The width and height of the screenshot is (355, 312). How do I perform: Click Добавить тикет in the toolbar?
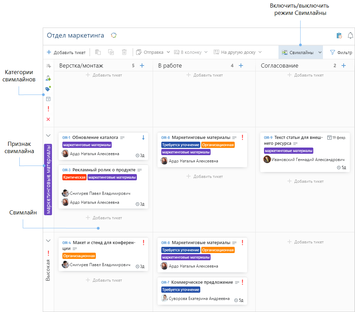[66, 52]
